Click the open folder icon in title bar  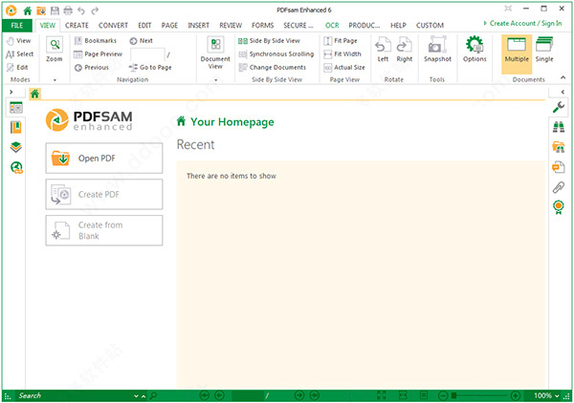41,11
